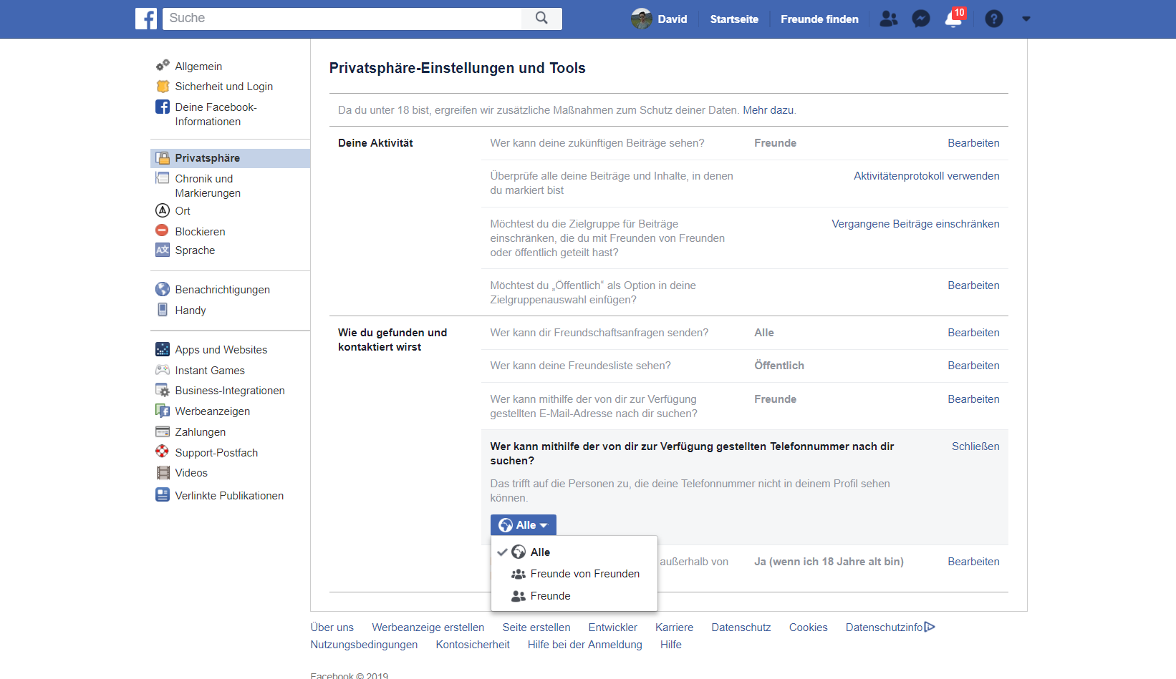Image resolution: width=1176 pixels, height=679 pixels.
Task: Click the Videos film icon
Action: coord(163,472)
